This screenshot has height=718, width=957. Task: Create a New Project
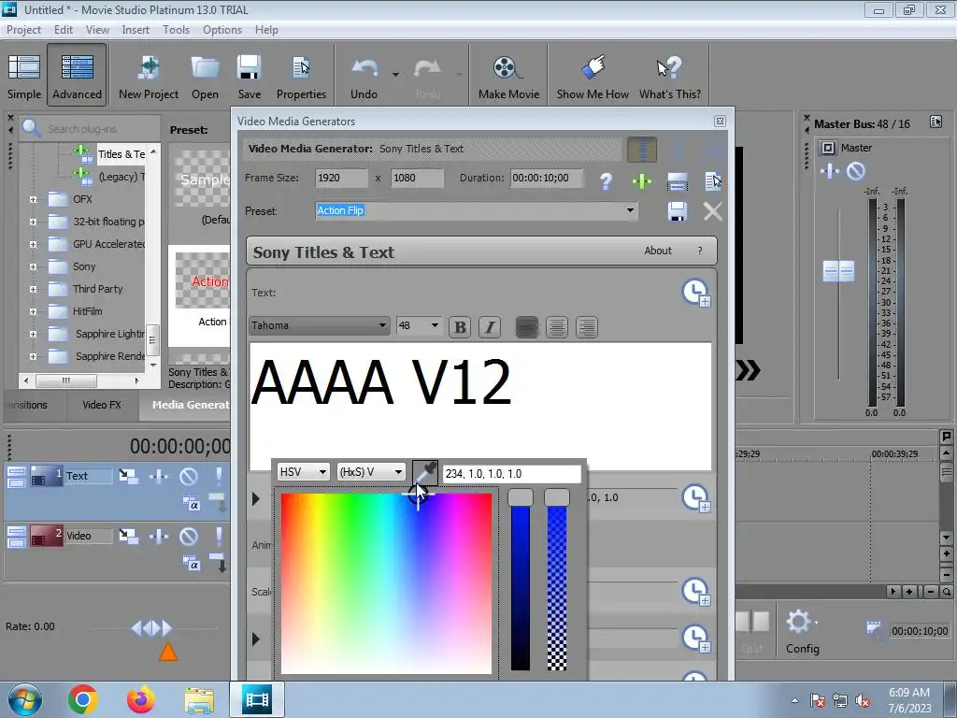click(149, 77)
